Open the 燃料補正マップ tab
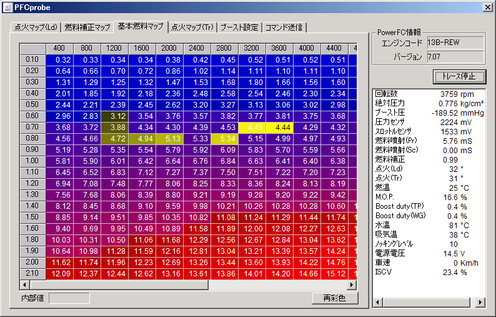Image resolution: width=496 pixels, height=317 pixels. click(87, 28)
